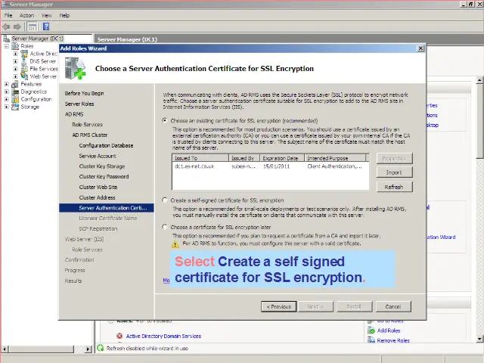Screen dimensions: 484x363
Task: Expand the Diagnostics tree node
Action: click(x=7, y=92)
